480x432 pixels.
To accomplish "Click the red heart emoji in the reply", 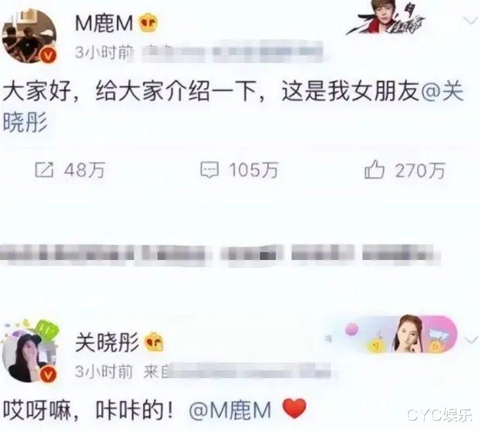I will [x=294, y=409].
